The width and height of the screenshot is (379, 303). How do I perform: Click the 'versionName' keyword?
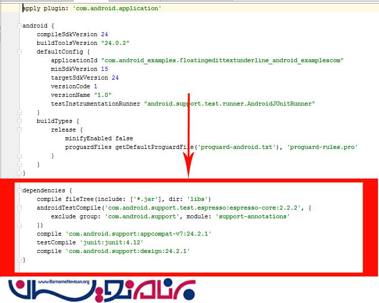(70, 95)
